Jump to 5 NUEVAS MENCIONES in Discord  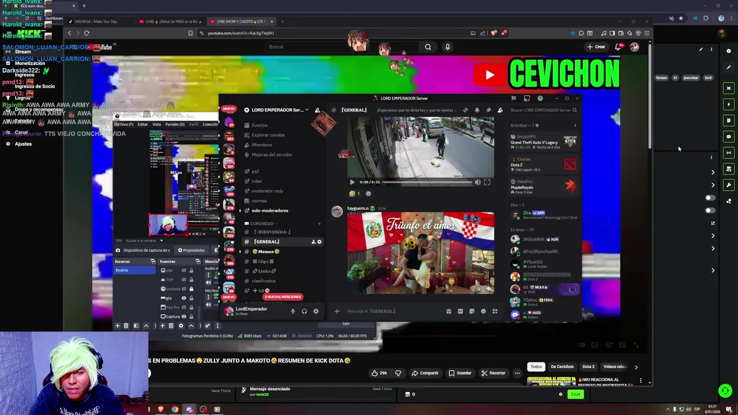coord(283,297)
